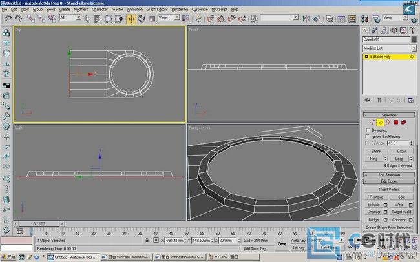Activate the Select and Rotate tool
Viewport: 420px width, 262px height.
tap(142, 19)
